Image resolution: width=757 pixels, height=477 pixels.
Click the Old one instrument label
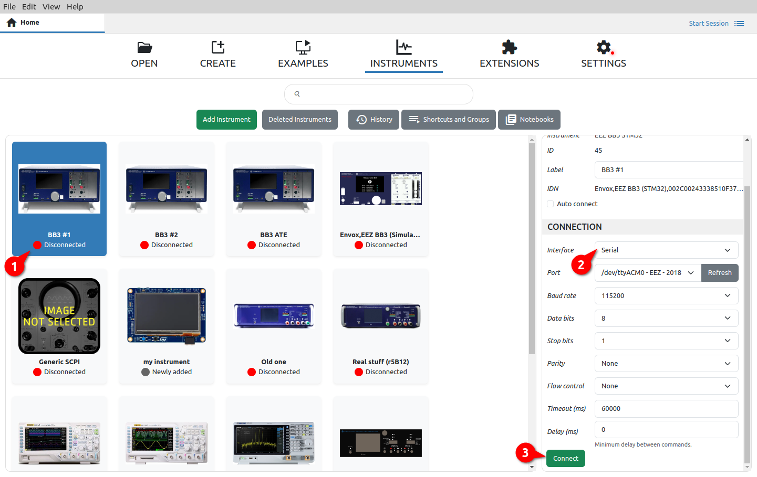[x=274, y=362]
